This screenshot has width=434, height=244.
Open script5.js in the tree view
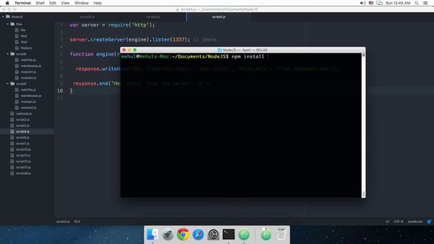[22, 138]
